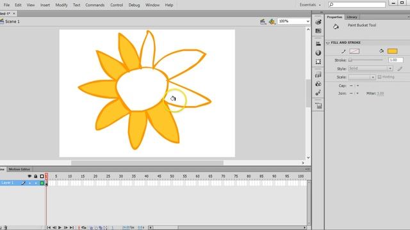Click the edit stroke style pencil icon
This screenshot has height=230, width=410.
400,68
